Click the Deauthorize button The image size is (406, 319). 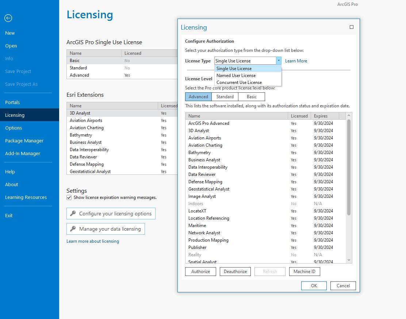235,271
